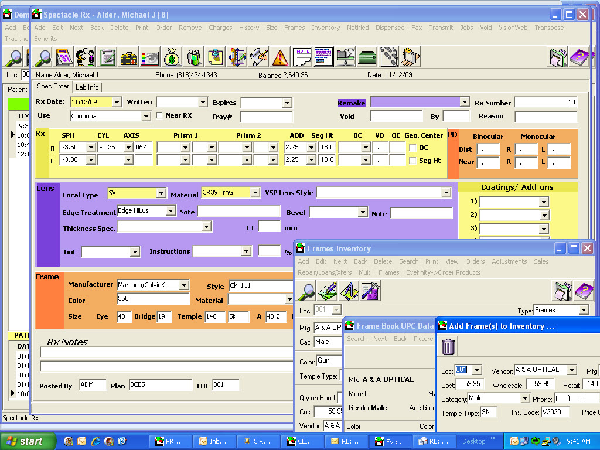Image resolution: width=600 pixels, height=450 pixels.
Task: Open the Edge Treatment dropdown
Action: [171, 211]
